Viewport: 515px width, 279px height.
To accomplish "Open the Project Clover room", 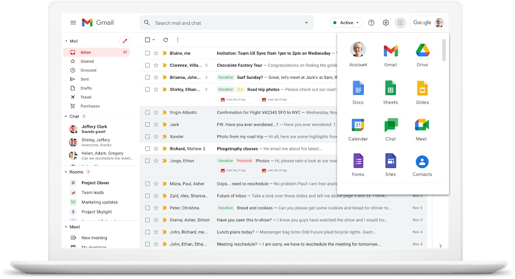I will (95, 183).
